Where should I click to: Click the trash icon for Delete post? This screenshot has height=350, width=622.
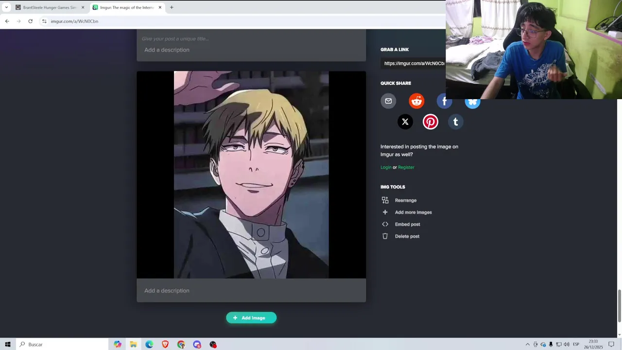[385, 236]
